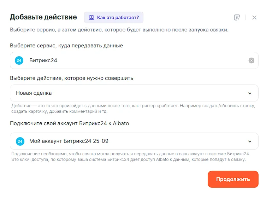Expand the action dropdown chevron next to 'Новая сделка'
Image resolution: width=272 pixels, height=198 pixels.
point(250,93)
